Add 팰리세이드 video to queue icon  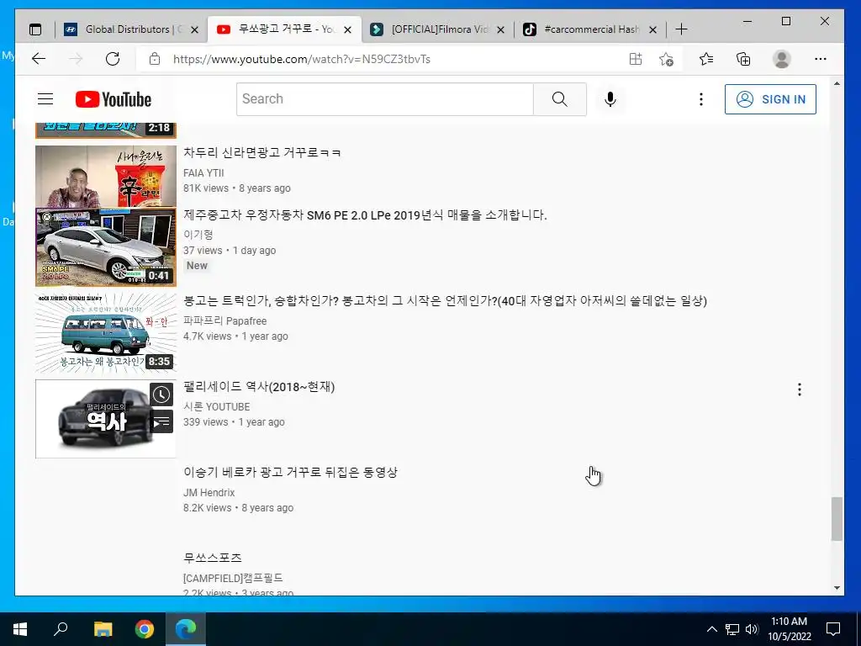161,422
